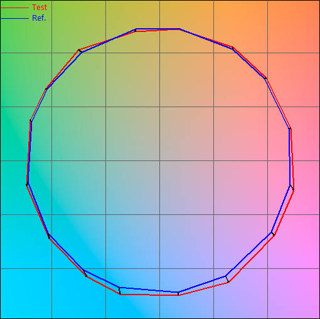Viewport: 320px width, 319px height.
Task: Sample the magenta-violet corner of the chart
Action: 309,308
